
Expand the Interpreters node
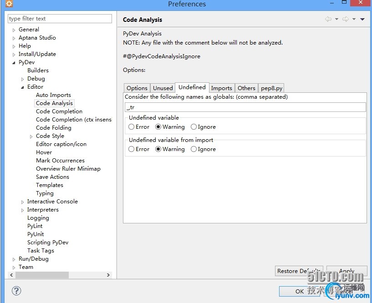point(22,210)
